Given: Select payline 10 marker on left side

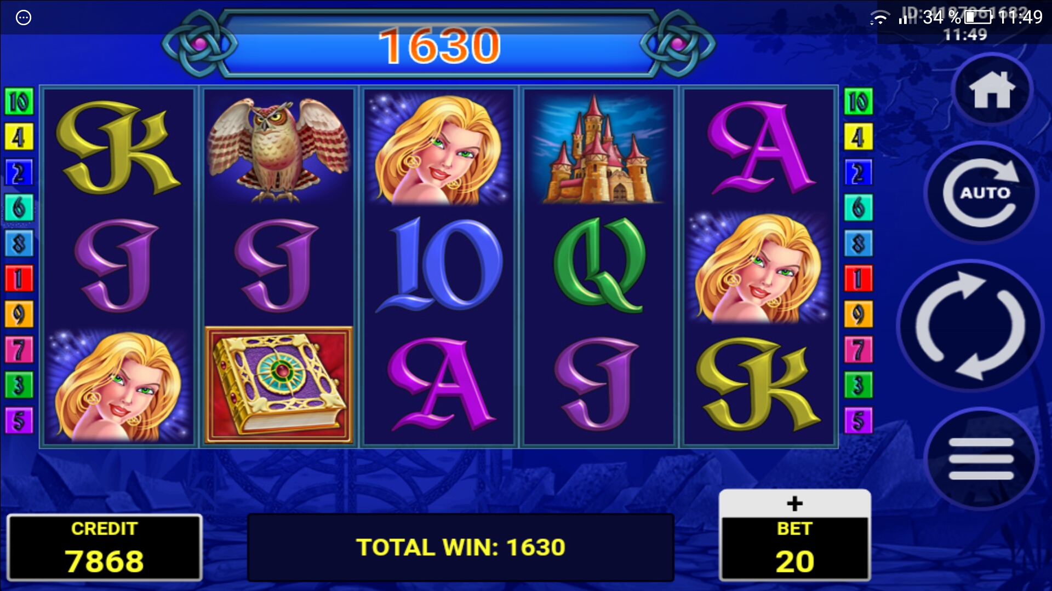Looking at the screenshot, I should [x=19, y=101].
